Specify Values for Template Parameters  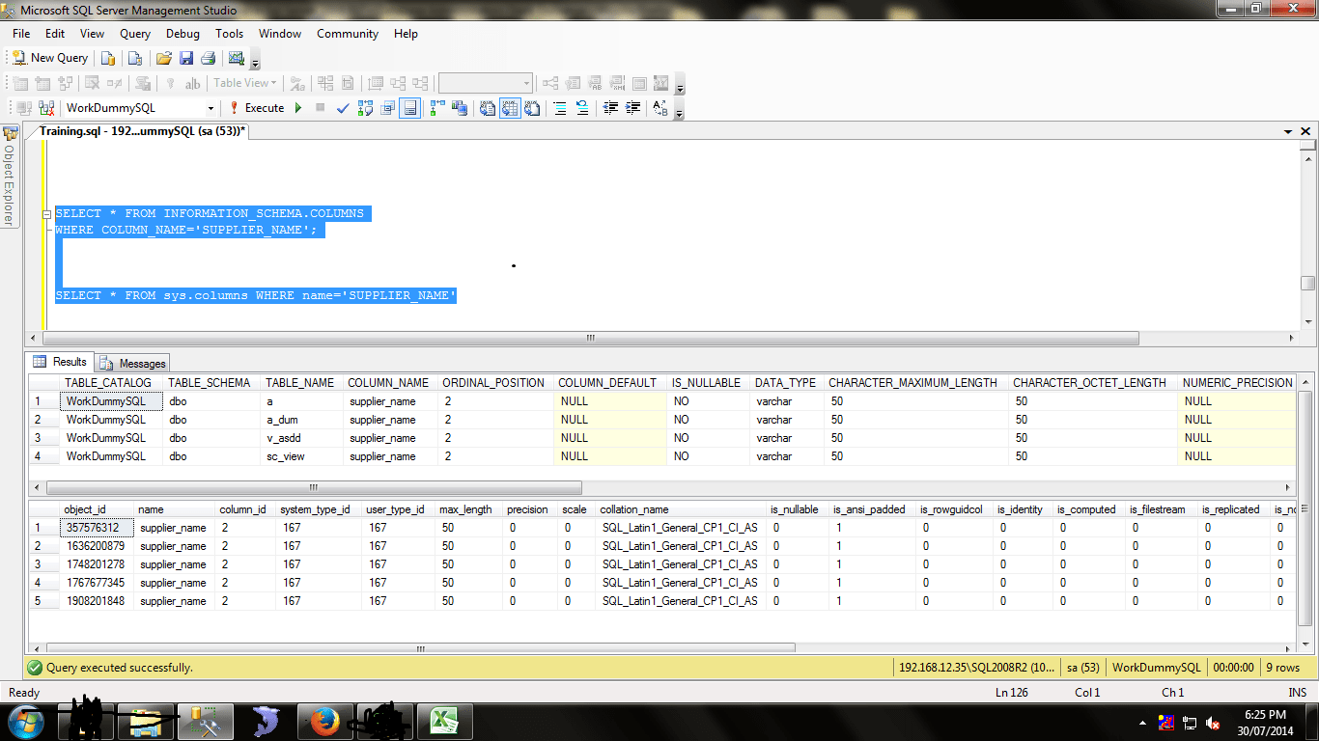(x=661, y=108)
